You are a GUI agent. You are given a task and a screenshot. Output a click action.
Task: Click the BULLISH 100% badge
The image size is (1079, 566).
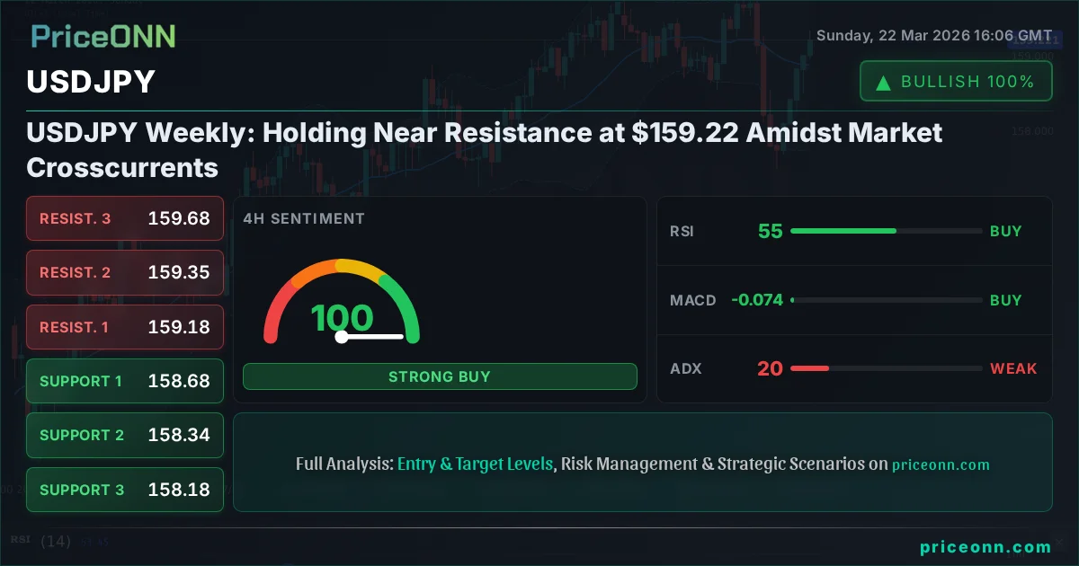(x=956, y=82)
